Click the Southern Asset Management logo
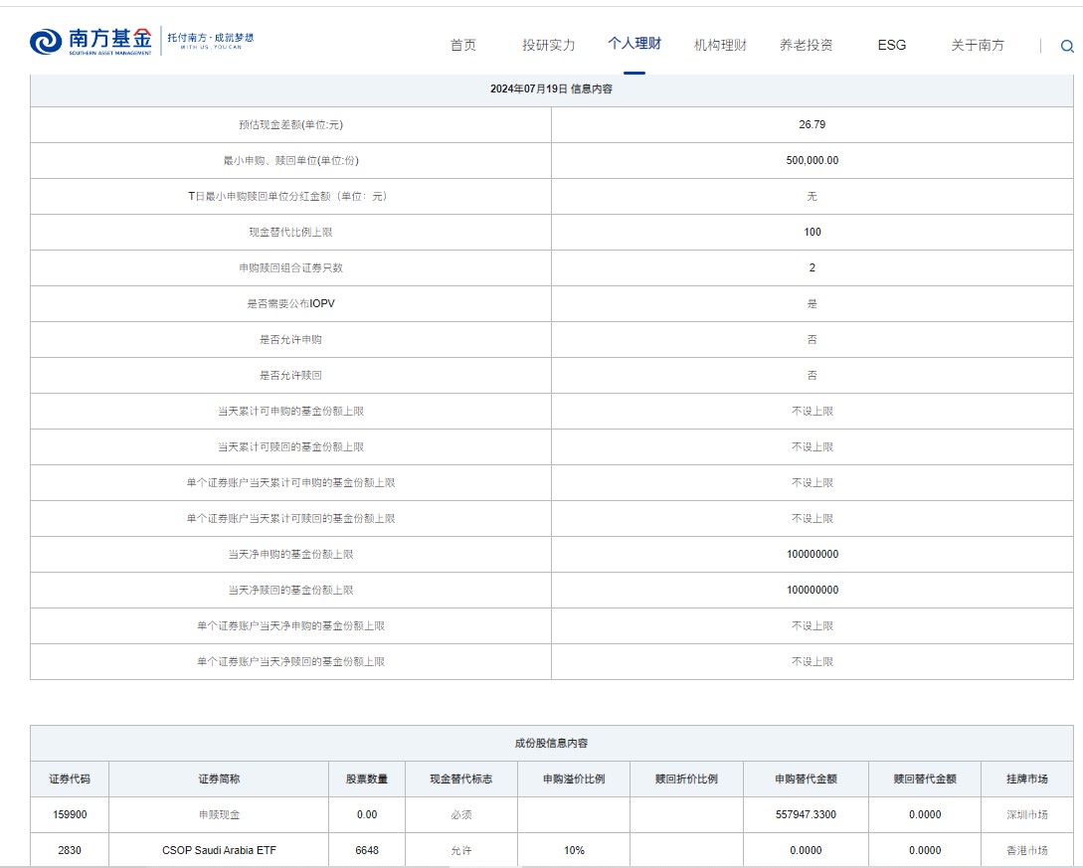The height and width of the screenshot is (868, 1083). coord(90,42)
